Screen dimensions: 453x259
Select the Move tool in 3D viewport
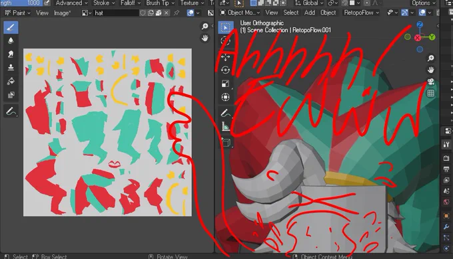pos(225,57)
